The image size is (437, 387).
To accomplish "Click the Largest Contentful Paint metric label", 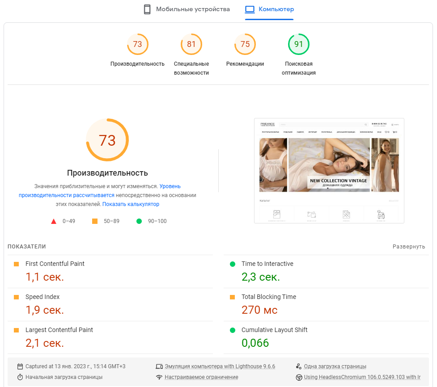I will tap(59, 330).
